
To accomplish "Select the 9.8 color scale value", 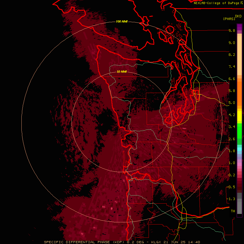I will pos(232,30).
